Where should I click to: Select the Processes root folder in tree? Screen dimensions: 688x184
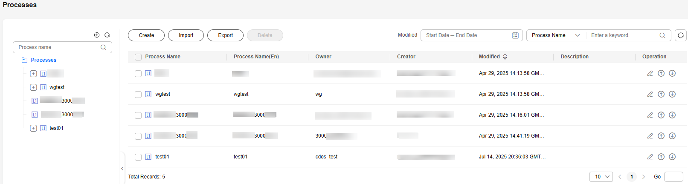pyautogui.click(x=43, y=60)
